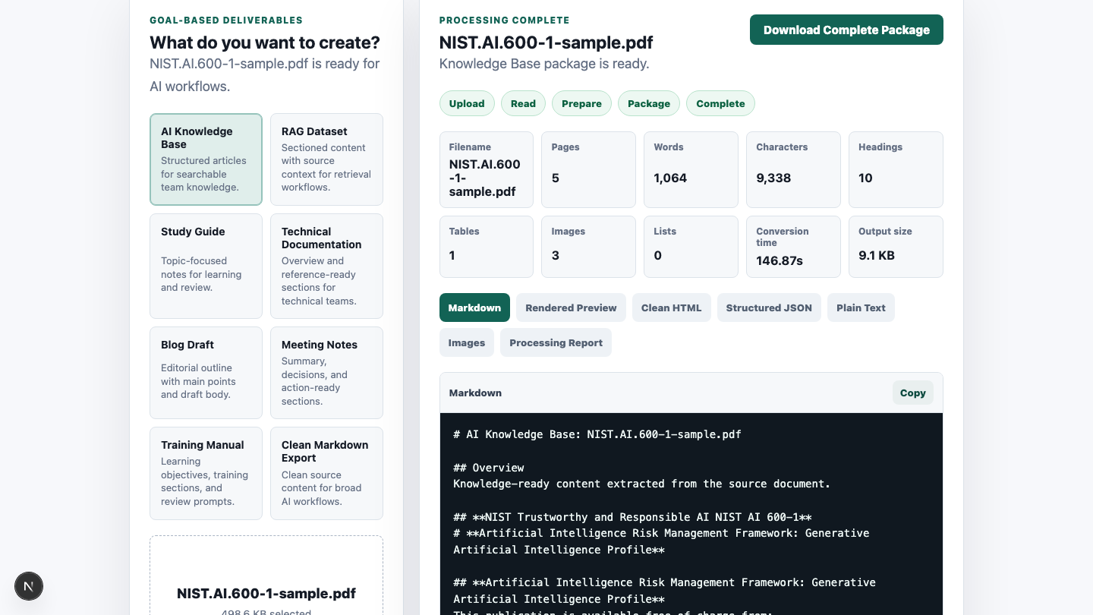Click the Complete step pill

[x=720, y=103]
